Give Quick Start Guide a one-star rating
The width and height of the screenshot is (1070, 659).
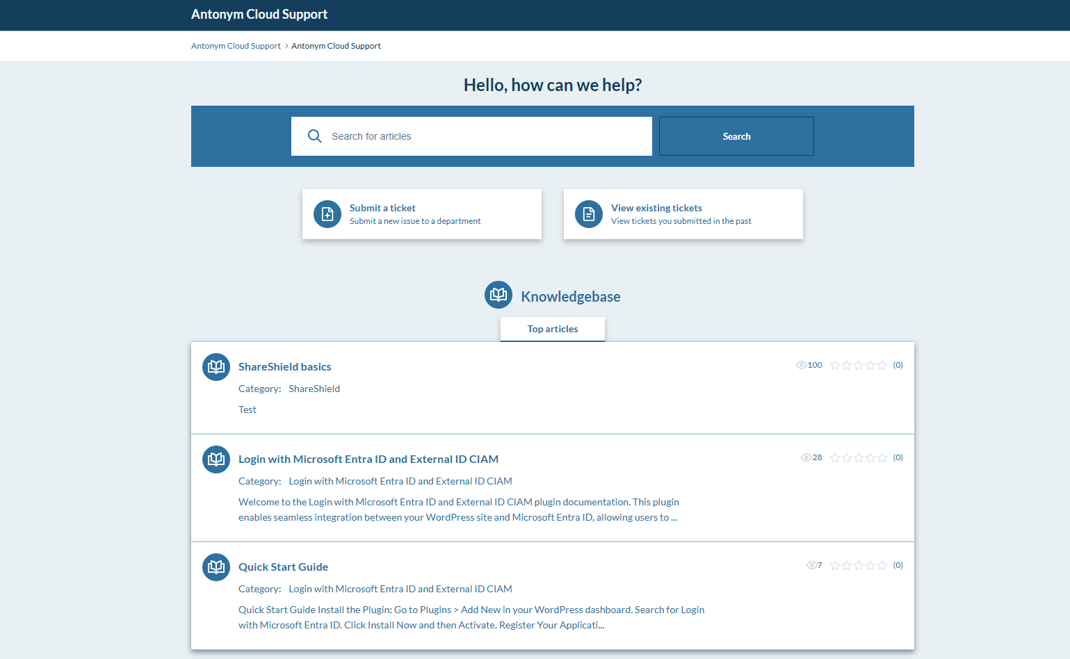tap(835, 565)
